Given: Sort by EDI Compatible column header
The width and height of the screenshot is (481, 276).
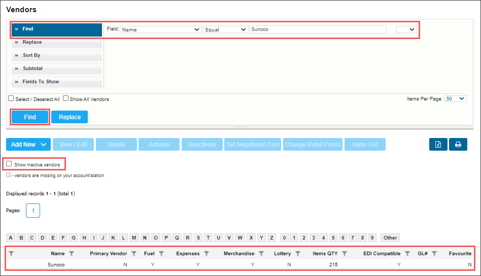Looking at the screenshot, I should pos(382,254).
